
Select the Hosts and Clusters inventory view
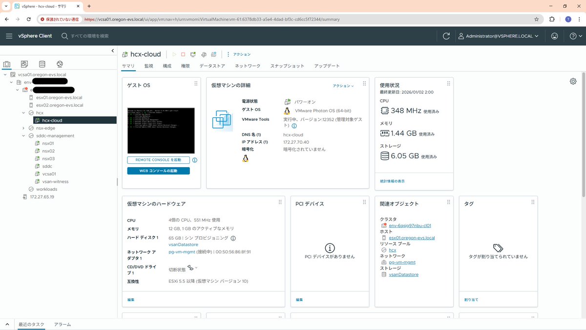tap(7, 64)
